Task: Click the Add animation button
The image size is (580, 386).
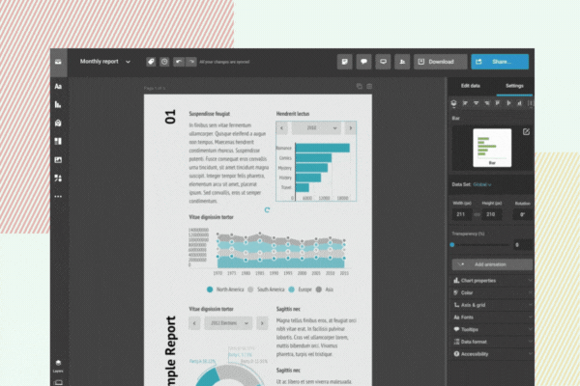Action: point(492,264)
